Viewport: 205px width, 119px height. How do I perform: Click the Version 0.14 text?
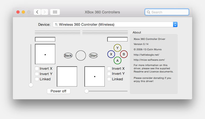141,44
